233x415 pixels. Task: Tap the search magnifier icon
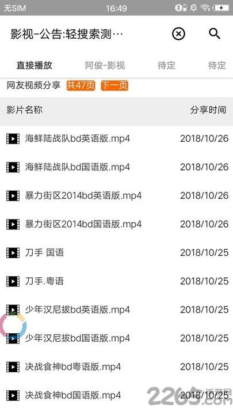[x=214, y=34]
